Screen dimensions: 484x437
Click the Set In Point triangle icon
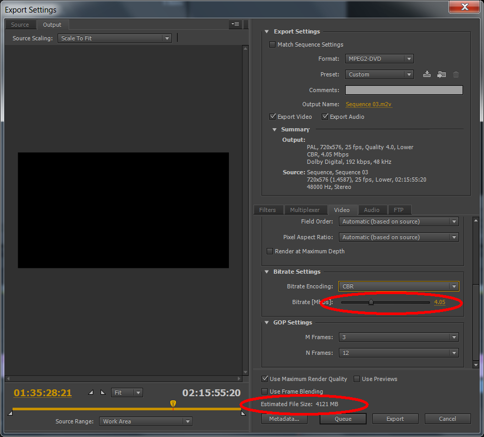pos(91,393)
